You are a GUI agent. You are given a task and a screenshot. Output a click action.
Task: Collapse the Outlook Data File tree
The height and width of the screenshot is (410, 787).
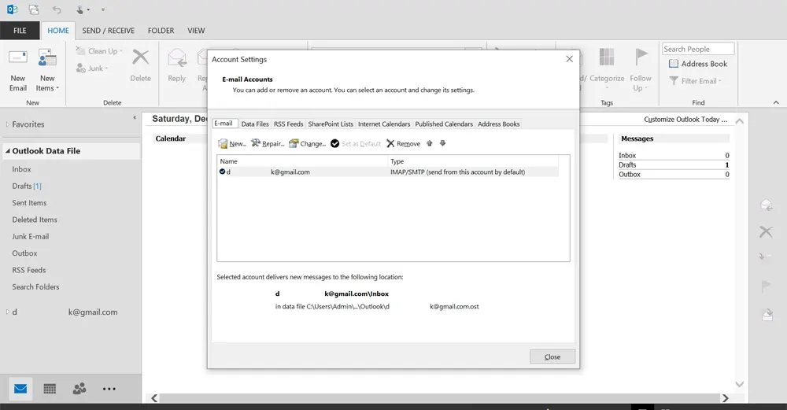pyautogui.click(x=8, y=150)
